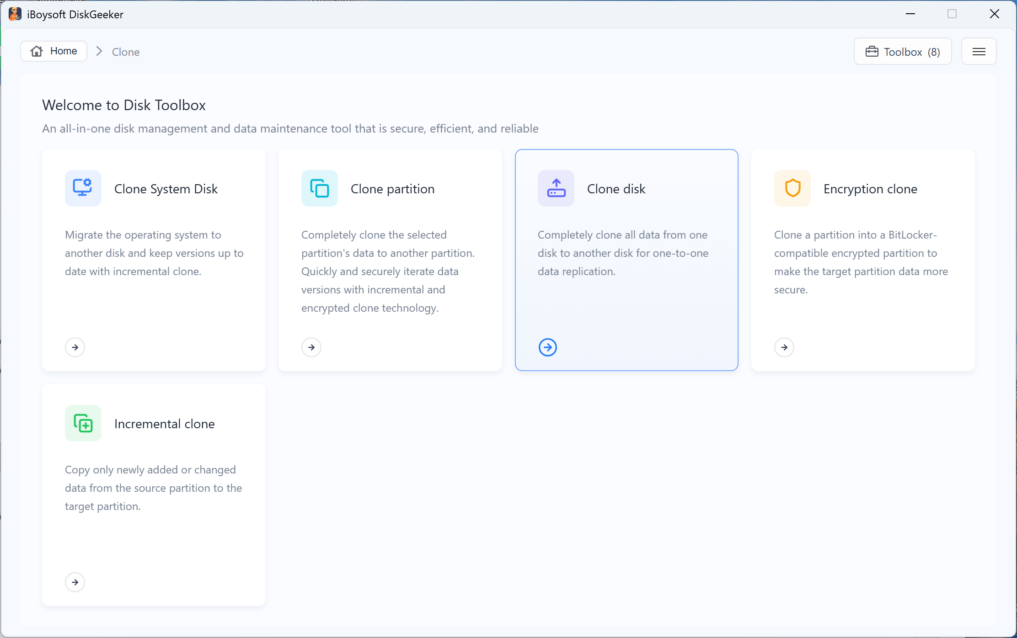1017x638 pixels.
Task: Click the Encryption clone description text
Action: (861, 262)
